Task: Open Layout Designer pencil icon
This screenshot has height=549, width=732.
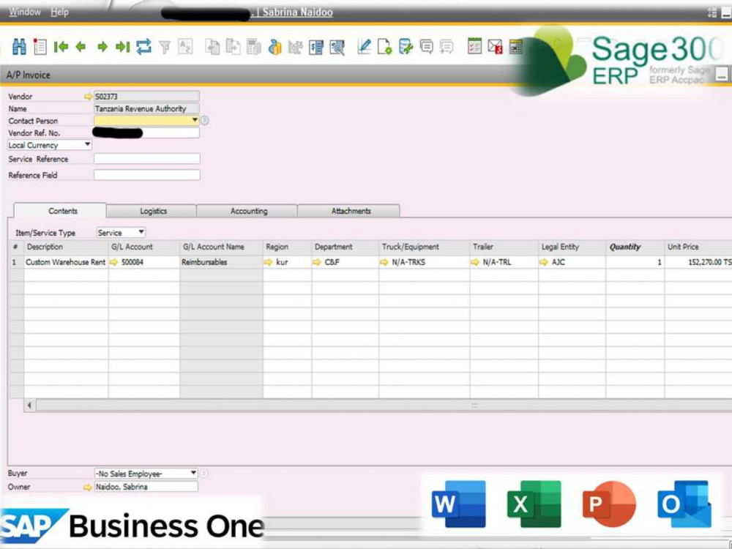Action: pyautogui.click(x=364, y=47)
